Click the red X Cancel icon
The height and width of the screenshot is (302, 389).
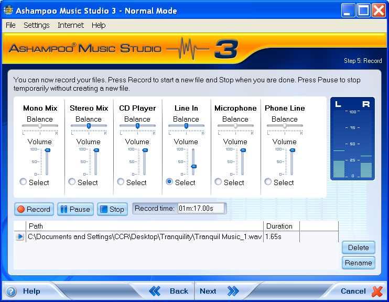[377, 291]
